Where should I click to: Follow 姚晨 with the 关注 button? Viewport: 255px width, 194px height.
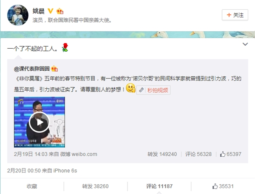(x=235, y=15)
